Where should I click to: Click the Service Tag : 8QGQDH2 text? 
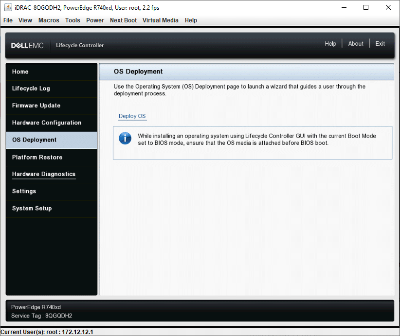pyautogui.click(x=41, y=316)
